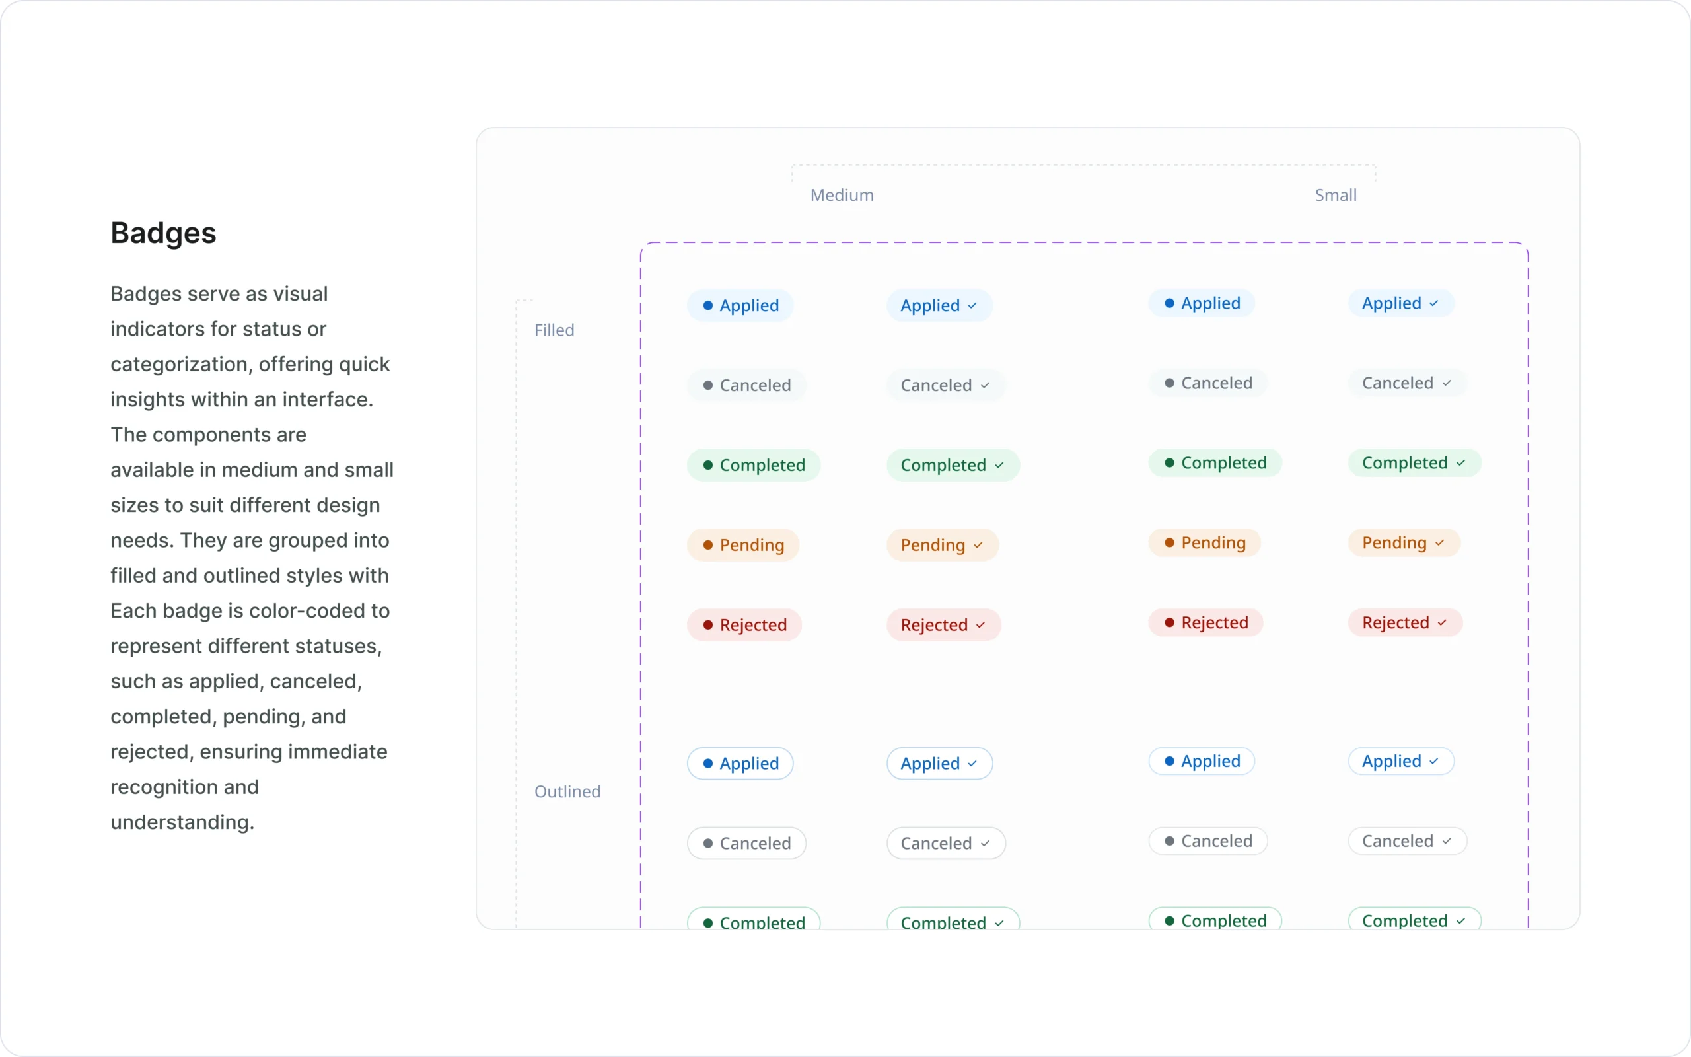Click the filled Pending badge

pos(742,544)
